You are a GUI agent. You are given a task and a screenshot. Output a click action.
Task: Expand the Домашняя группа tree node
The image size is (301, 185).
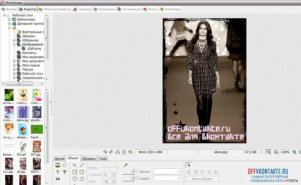(x=9, y=24)
